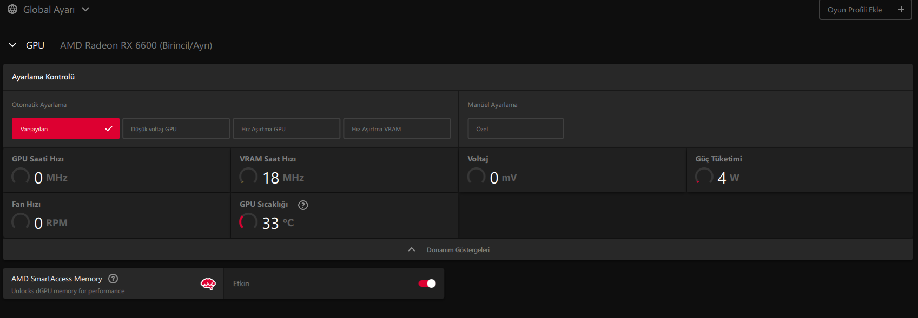Viewport: 918px width, 318px height.
Task: Collapse the Donanım Göstergeleri panel
Action: [x=412, y=249]
